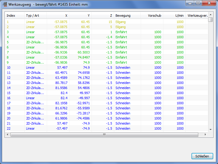The height and width of the screenshot is (164, 218).
Task: Click the Bewegung column header
Action: tap(127, 16)
